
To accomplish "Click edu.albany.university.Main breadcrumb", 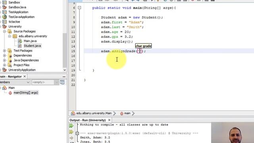I will coord(94,113).
